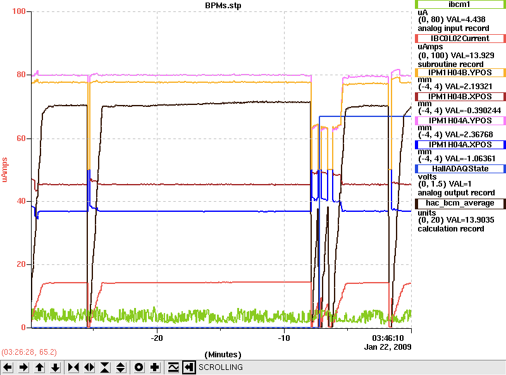This screenshot has height=375, width=506.
Task: Select the hac_bcm_average legend entry
Action: pyautogui.click(x=460, y=204)
